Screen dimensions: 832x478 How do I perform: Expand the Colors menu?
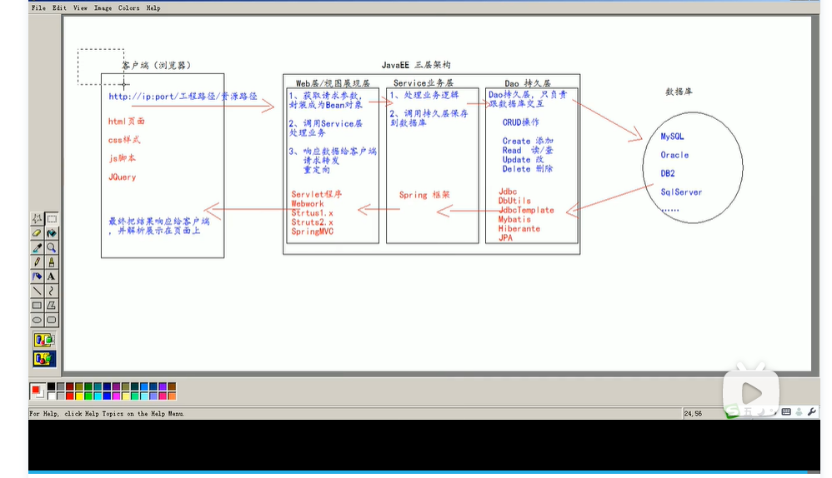[x=129, y=8]
